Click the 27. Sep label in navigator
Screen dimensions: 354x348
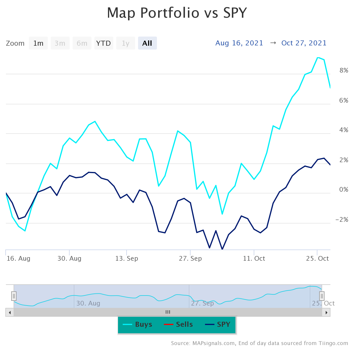202,303
